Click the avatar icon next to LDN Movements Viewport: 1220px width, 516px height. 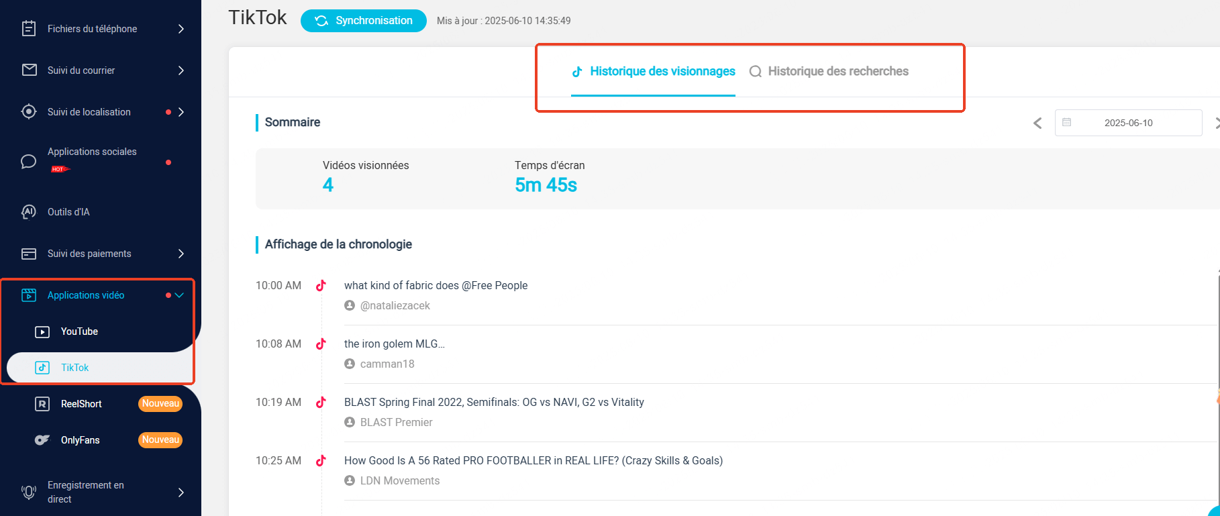click(350, 480)
